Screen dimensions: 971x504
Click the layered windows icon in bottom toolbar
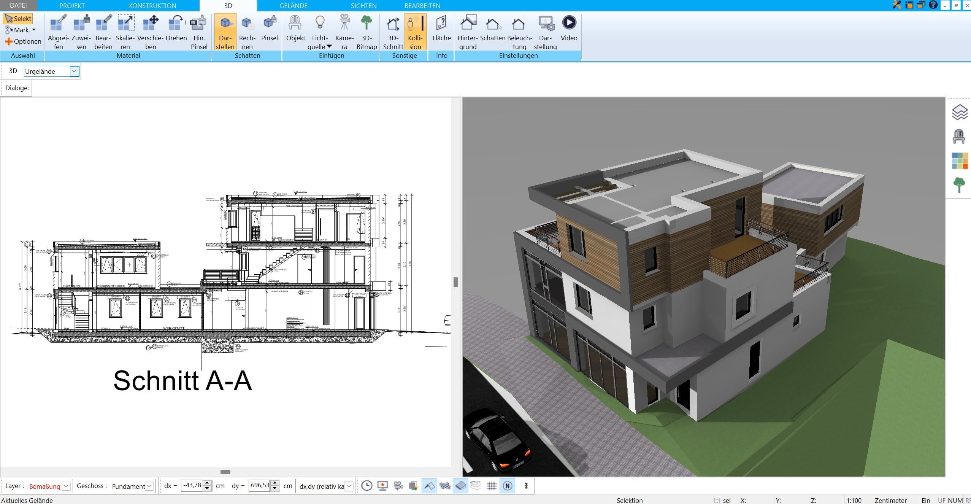(x=414, y=486)
